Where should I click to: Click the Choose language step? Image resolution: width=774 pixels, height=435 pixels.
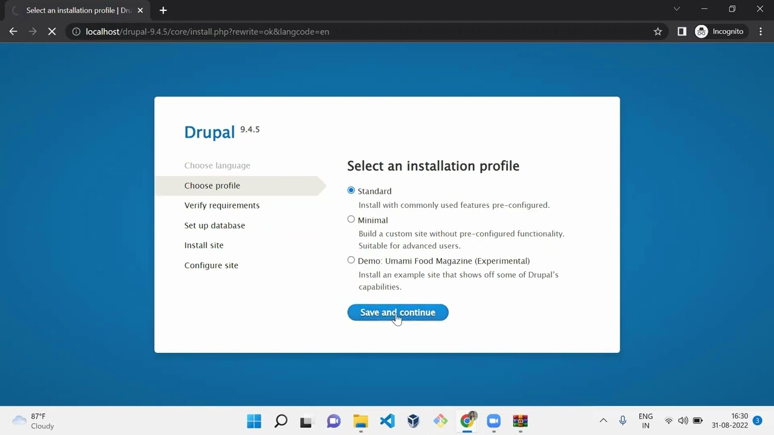pos(217,166)
